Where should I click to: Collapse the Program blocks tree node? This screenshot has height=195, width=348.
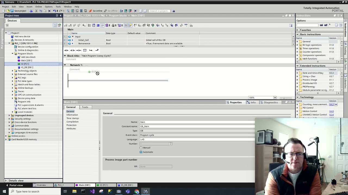coord(13,54)
